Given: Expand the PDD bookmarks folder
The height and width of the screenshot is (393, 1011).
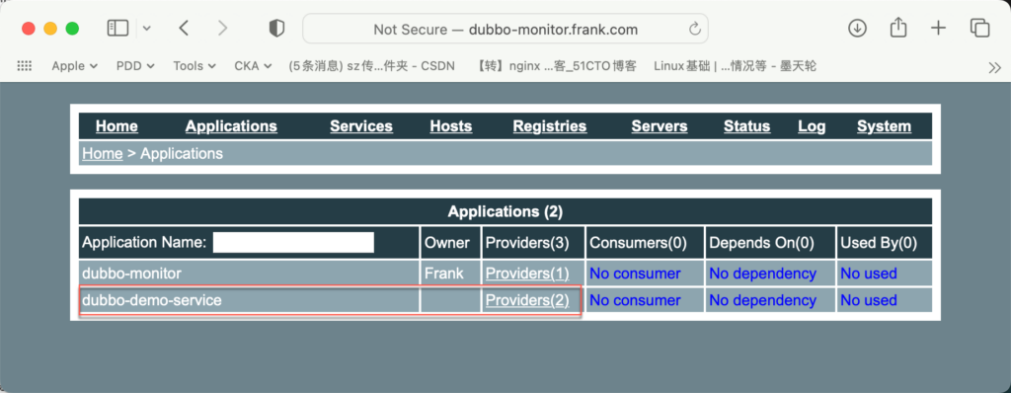Looking at the screenshot, I should coord(135,66).
